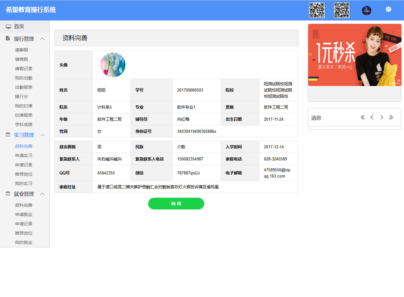Collapse the 实习管理 menu section

tap(43, 135)
